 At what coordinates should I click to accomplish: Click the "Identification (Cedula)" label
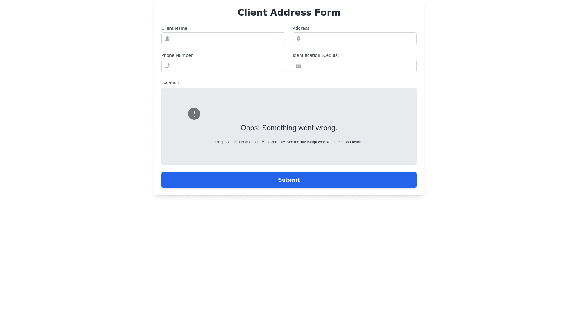316,55
